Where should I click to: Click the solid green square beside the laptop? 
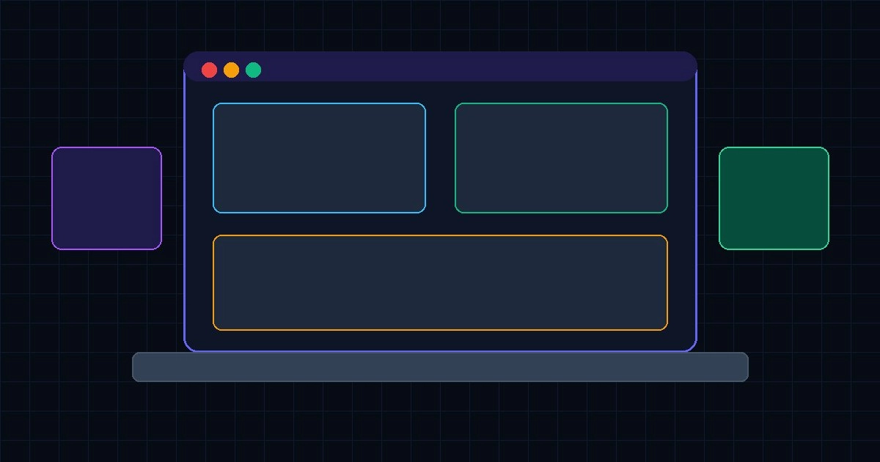pyautogui.click(x=774, y=198)
